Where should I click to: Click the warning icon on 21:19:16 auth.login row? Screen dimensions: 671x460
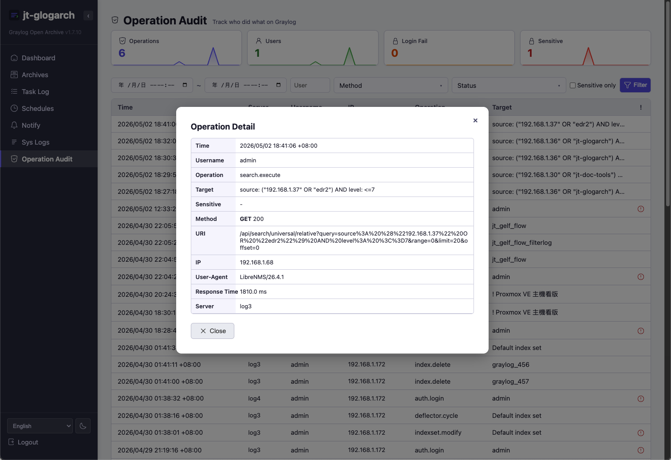pos(641,450)
